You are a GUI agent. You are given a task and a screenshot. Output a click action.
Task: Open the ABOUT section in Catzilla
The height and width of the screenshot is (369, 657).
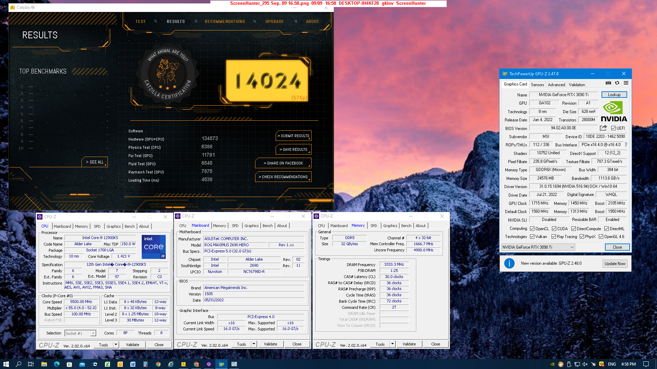pyautogui.click(x=312, y=22)
